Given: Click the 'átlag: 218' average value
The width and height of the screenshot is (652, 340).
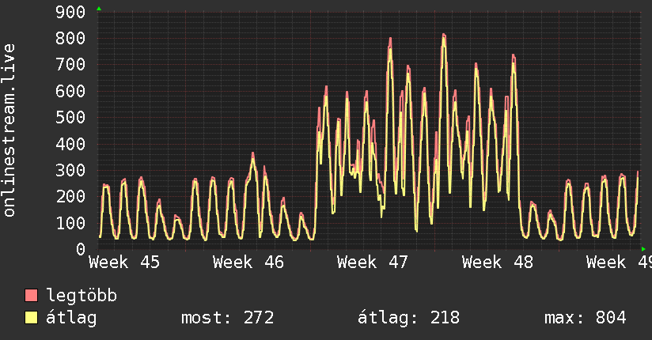Looking at the screenshot, I should [x=409, y=318].
